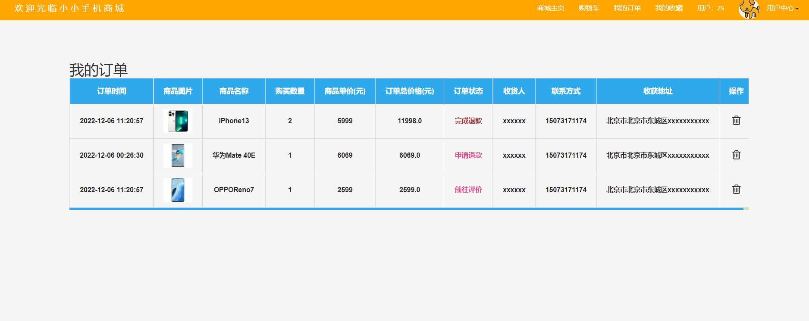The width and height of the screenshot is (809, 321).
Task: Open 我的收藏 in the top navigation
Action: 669,8
